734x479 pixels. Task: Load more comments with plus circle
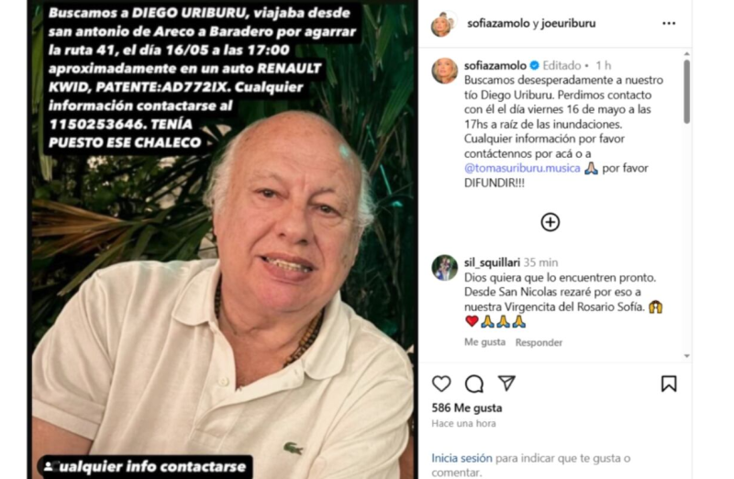[x=550, y=222]
